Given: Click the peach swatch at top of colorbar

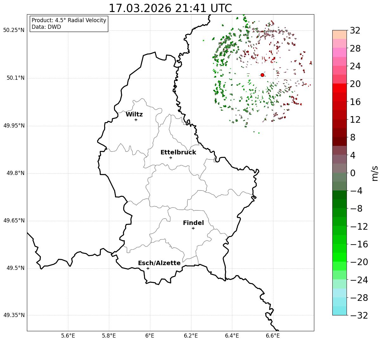Looking at the screenshot, I should tap(340, 34).
